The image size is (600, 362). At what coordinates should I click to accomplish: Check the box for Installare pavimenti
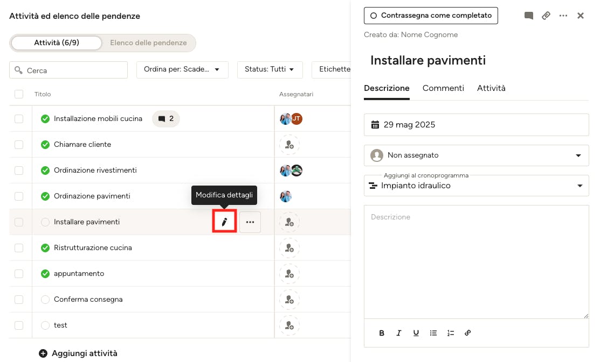click(19, 222)
